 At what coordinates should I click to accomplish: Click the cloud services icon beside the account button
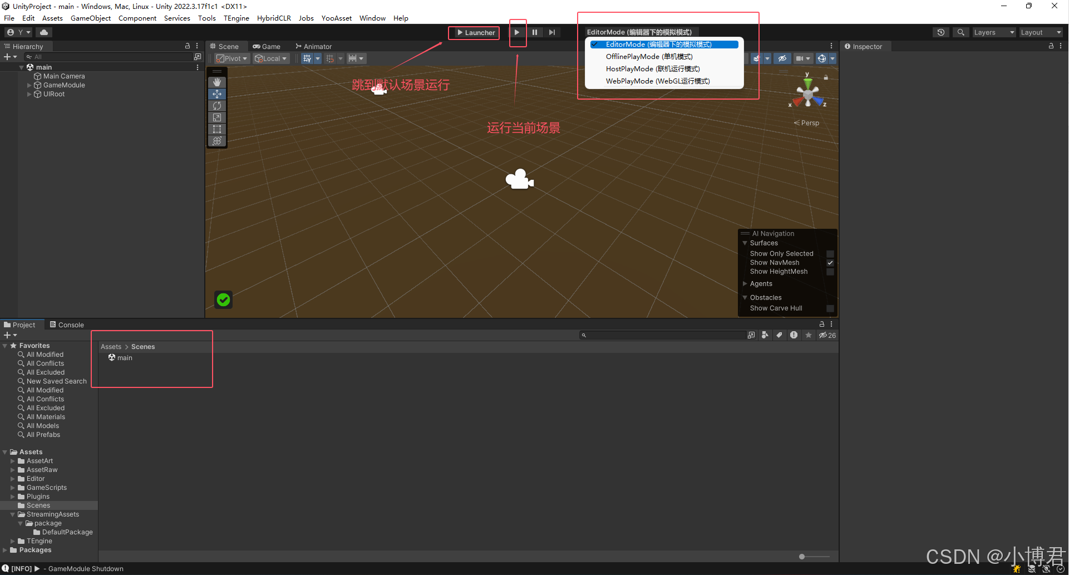tap(45, 32)
